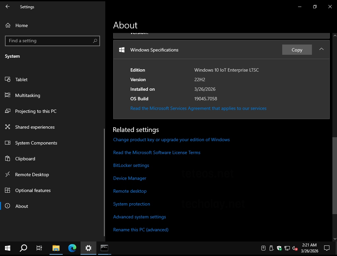Click the Home house icon
337x256 pixels.
point(8,25)
